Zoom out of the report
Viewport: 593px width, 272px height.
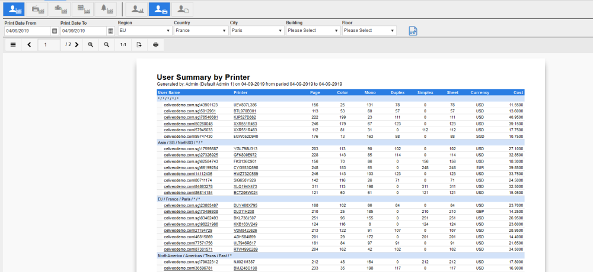tap(107, 45)
